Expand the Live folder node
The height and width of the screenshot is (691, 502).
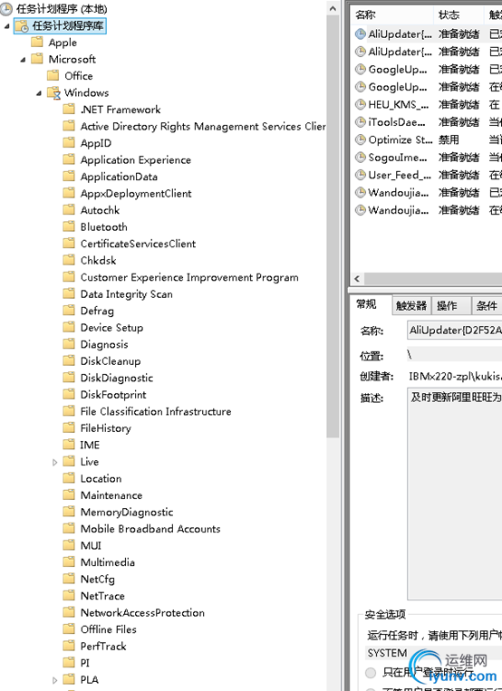coord(54,462)
